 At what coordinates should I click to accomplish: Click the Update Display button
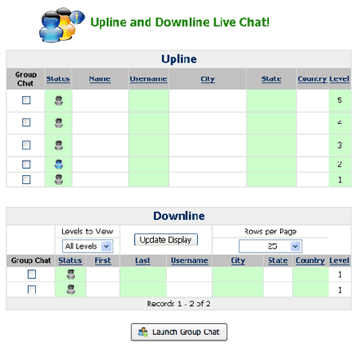(x=166, y=240)
